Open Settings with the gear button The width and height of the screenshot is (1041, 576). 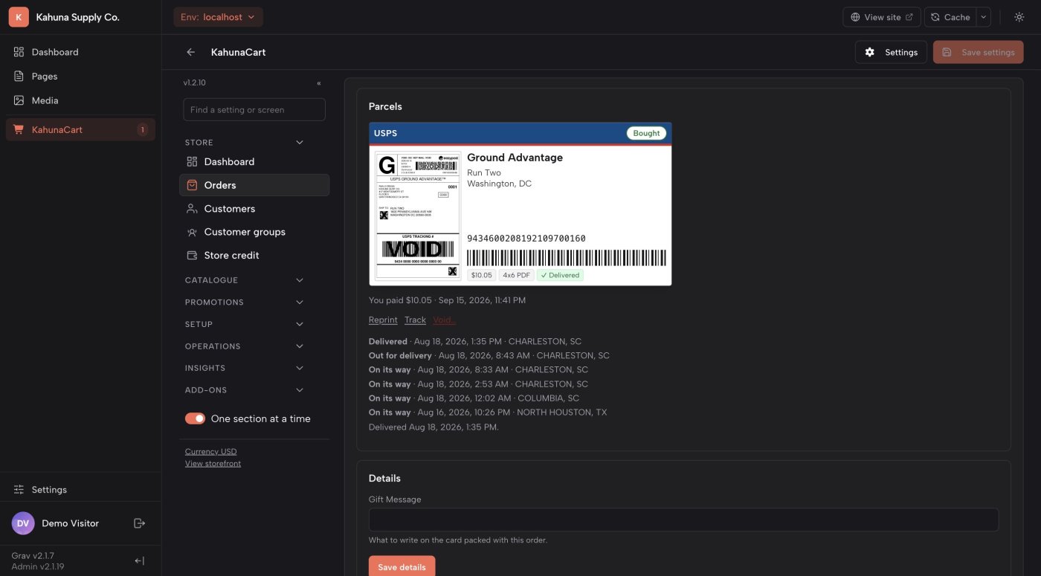(x=891, y=52)
